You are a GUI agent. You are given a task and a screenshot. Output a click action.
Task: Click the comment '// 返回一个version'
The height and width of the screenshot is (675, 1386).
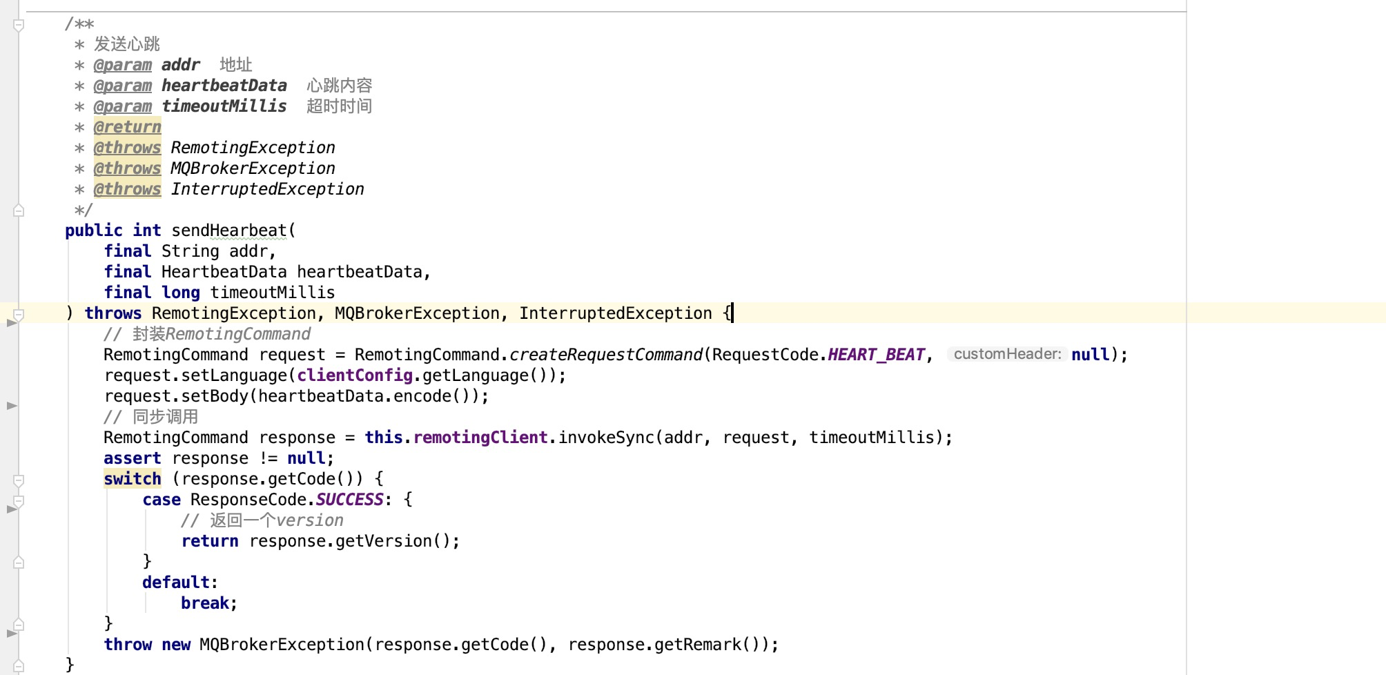click(x=262, y=520)
